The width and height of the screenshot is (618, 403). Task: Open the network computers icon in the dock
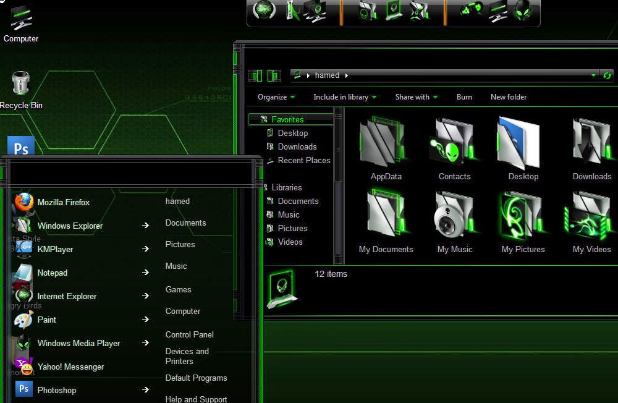[x=316, y=12]
